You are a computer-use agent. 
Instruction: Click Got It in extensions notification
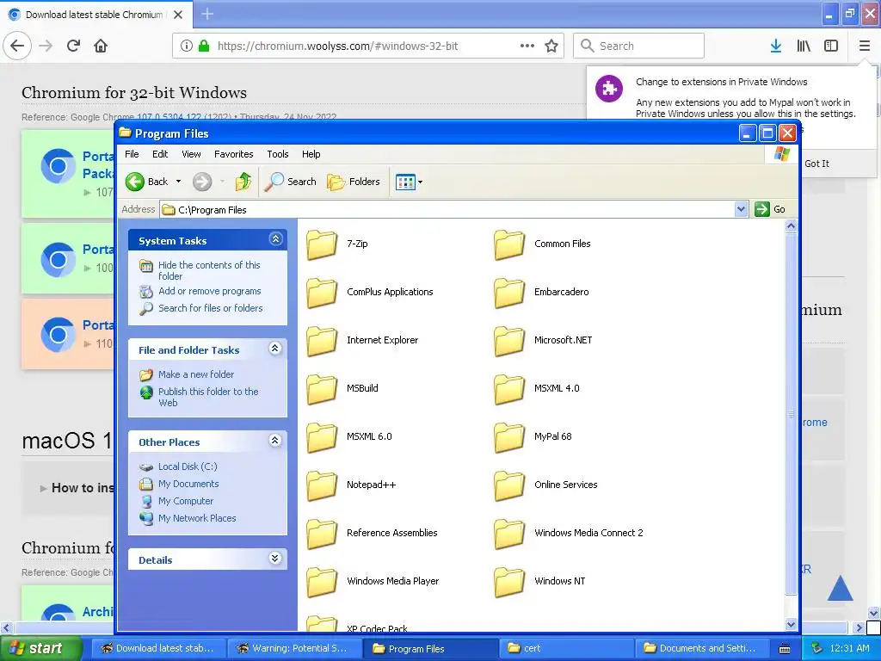[817, 164]
